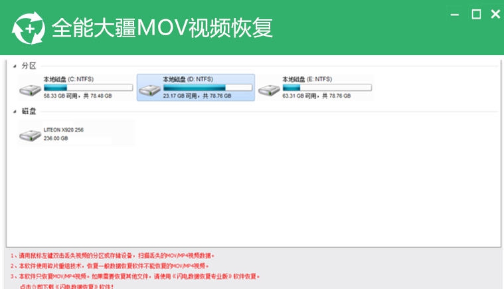The width and height of the screenshot is (504, 289).
Task: Click the 分区 section heading
Action: [x=29, y=66]
